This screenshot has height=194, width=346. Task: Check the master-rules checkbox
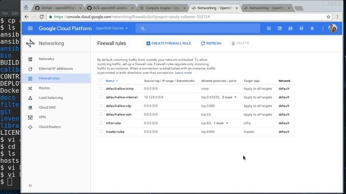[x=101, y=131]
